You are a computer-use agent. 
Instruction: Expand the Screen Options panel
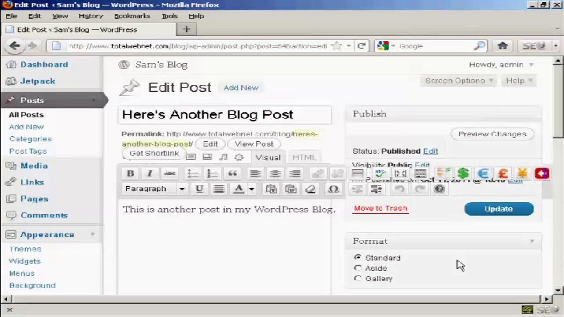click(x=459, y=81)
